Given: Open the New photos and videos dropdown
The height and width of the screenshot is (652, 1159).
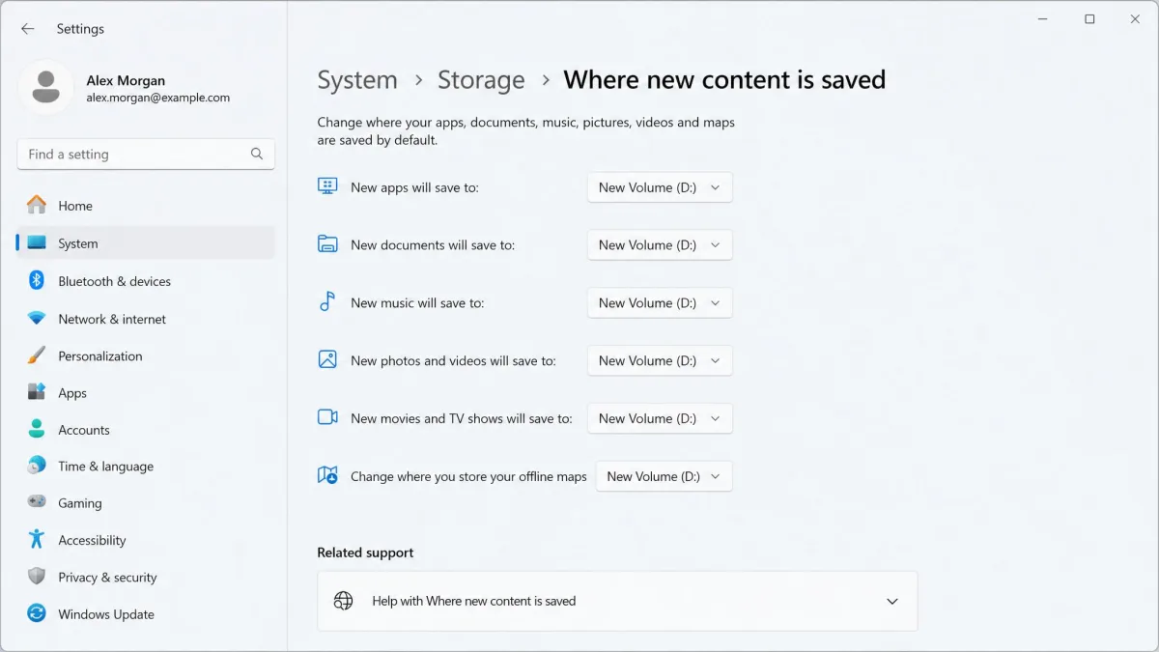Looking at the screenshot, I should pos(660,361).
